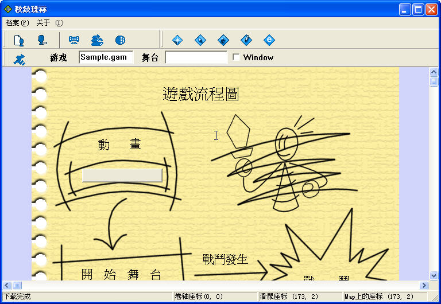Viewport: 441px width, 304px height.
Task: Click the app icon in title bar
Action: (8, 9)
